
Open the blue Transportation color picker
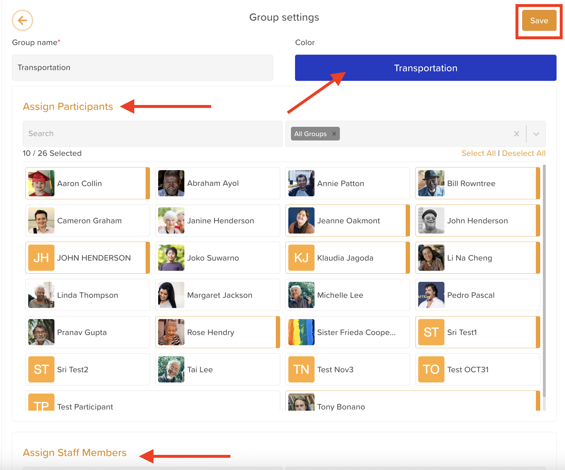coord(425,68)
